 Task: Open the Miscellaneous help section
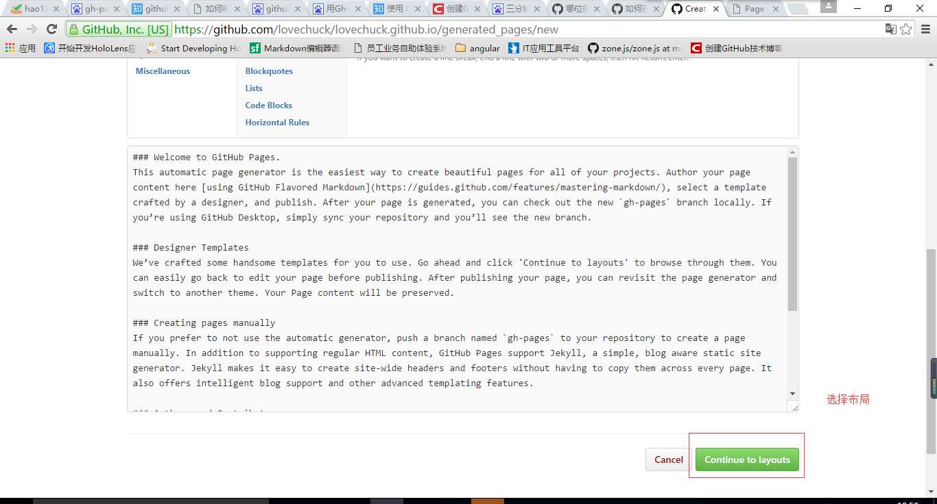coord(163,71)
